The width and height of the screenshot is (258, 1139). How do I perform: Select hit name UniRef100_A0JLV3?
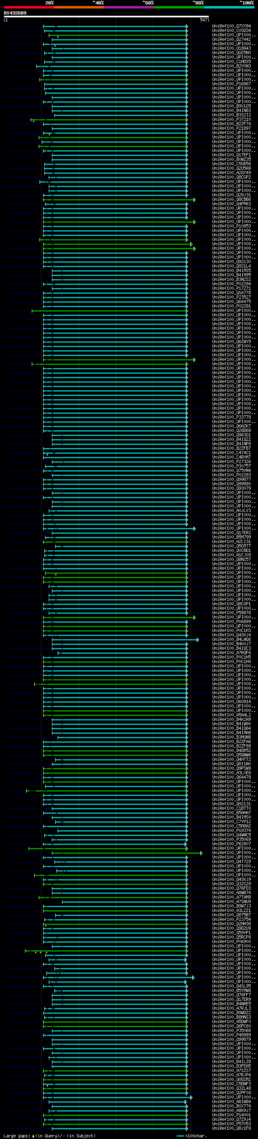pyautogui.click(x=231, y=510)
